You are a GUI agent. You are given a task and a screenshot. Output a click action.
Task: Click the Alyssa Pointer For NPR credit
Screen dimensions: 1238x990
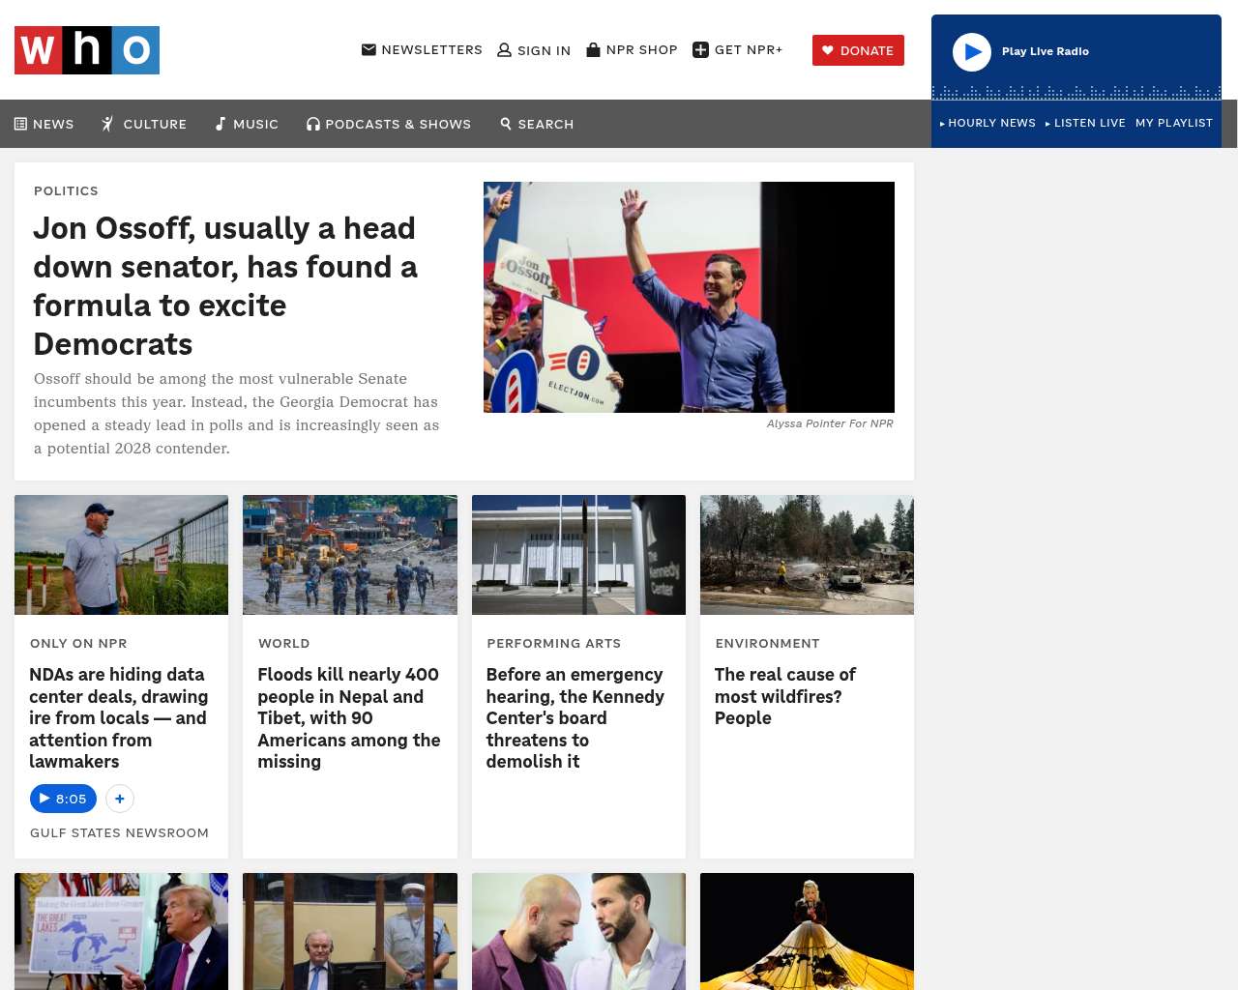830,423
